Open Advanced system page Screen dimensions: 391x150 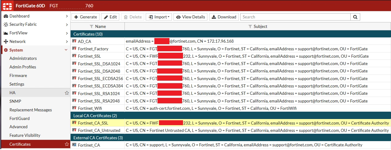(x=18, y=127)
